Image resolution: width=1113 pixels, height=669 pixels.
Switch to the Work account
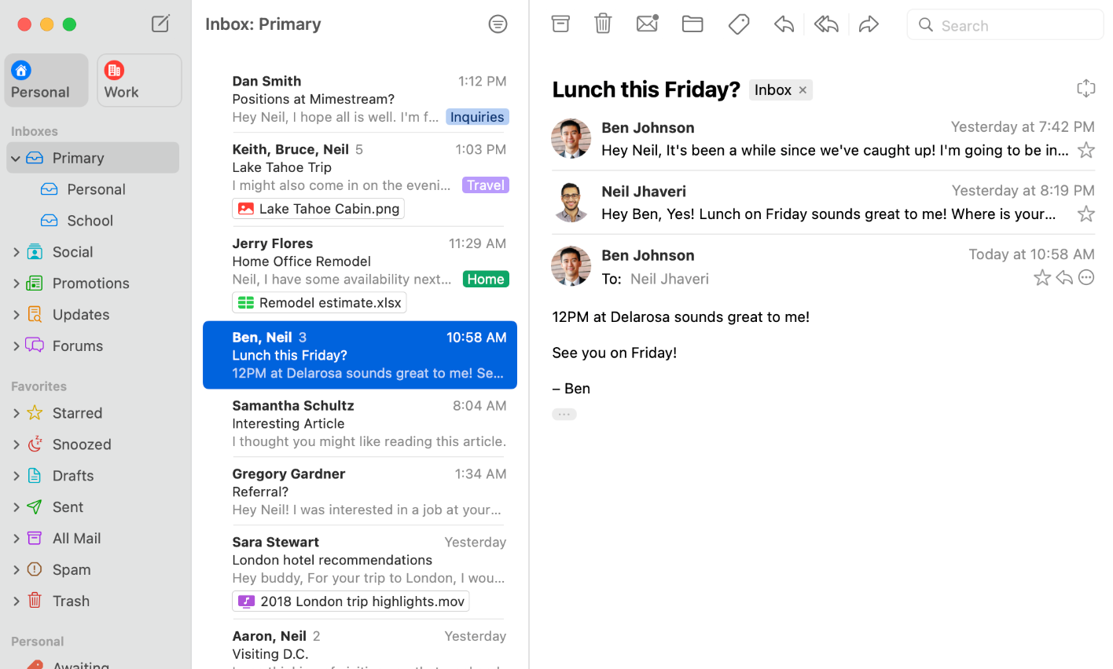(139, 80)
